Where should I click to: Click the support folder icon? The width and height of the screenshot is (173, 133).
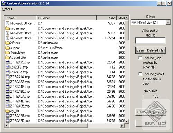tap(7, 48)
